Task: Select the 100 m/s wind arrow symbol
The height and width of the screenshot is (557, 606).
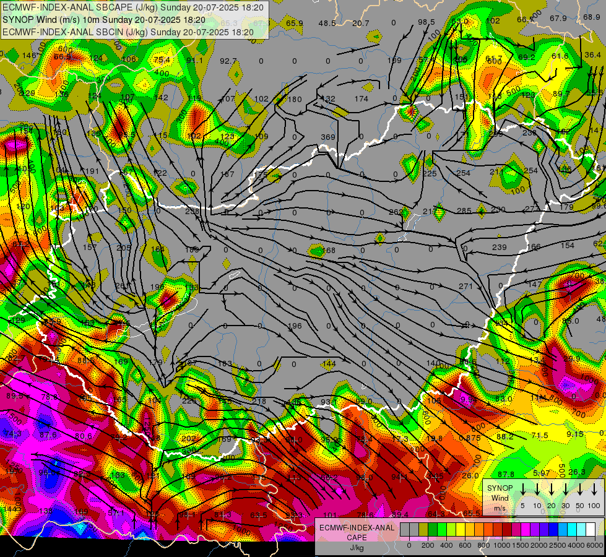Action: (x=594, y=489)
